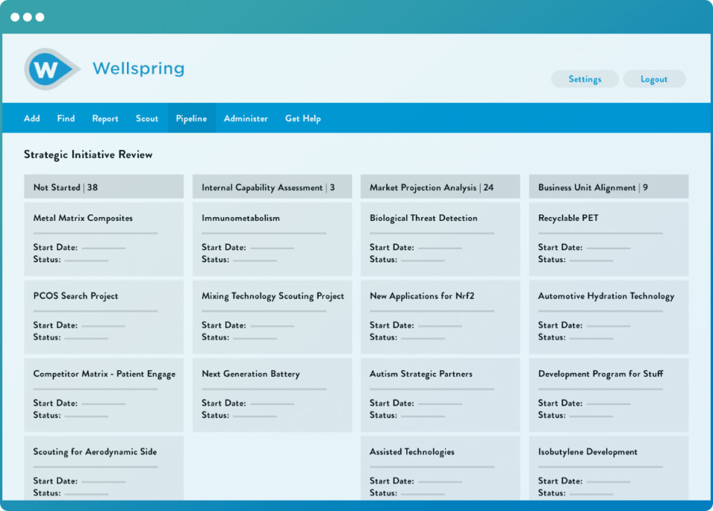The width and height of the screenshot is (713, 511).
Task: Log out of Wellspring
Action: [654, 79]
